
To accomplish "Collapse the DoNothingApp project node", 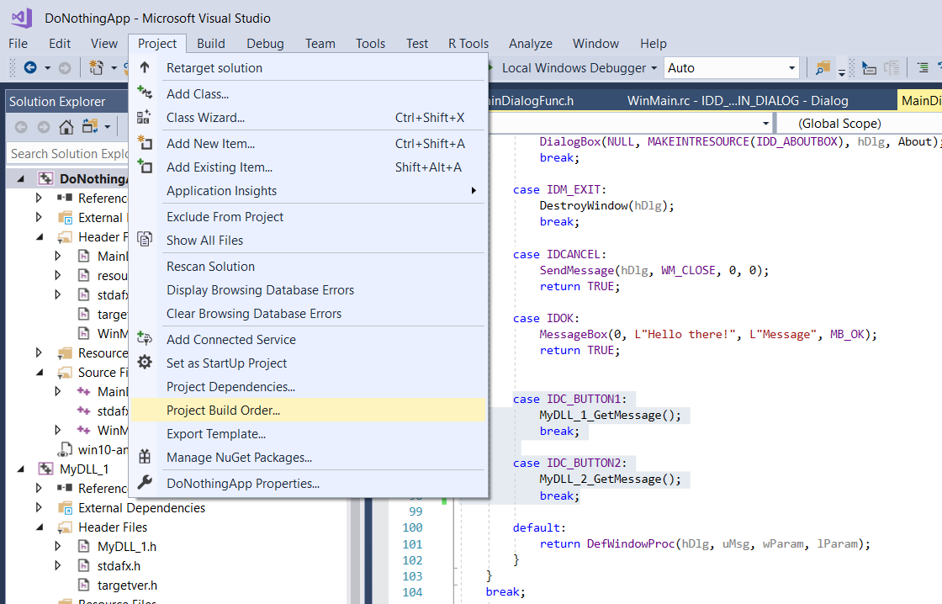I will [21, 178].
